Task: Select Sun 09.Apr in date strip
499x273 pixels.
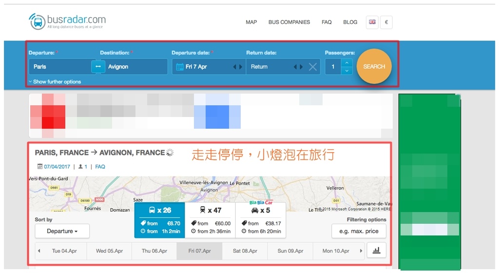Action: coord(290,251)
